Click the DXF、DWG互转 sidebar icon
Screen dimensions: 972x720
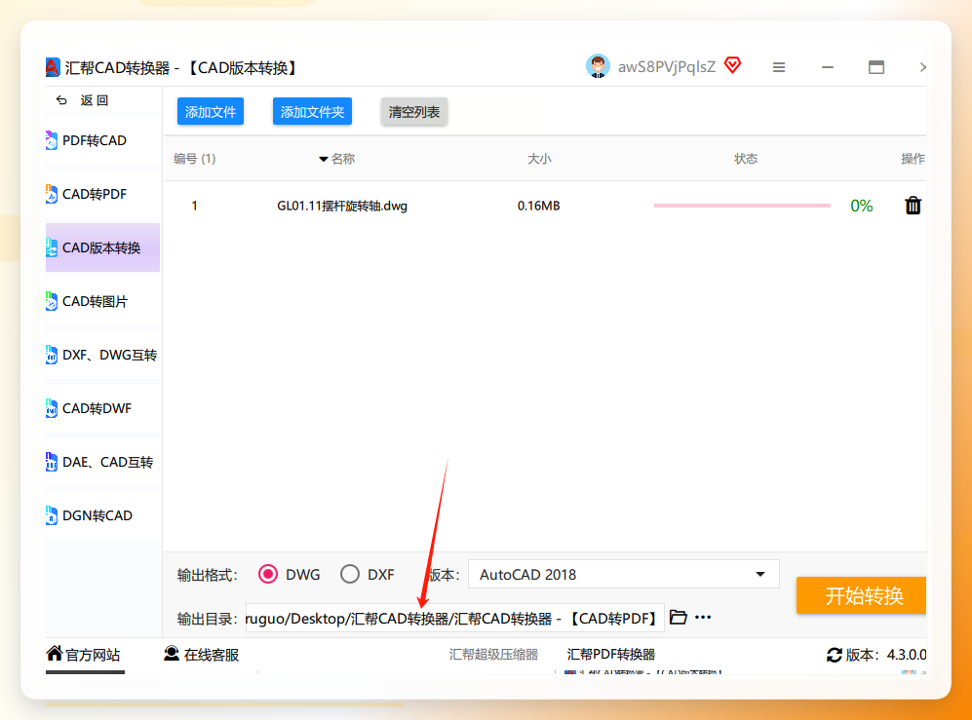pyautogui.click(x=52, y=355)
